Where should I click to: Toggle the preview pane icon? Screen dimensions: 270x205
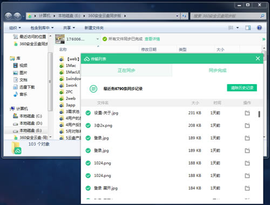248,28
